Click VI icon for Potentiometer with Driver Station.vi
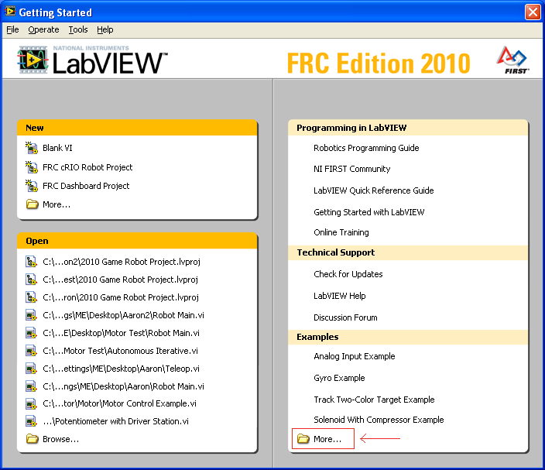 (31, 421)
